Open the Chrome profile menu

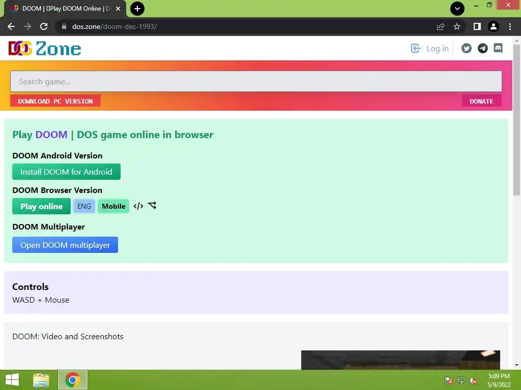pyautogui.click(x=494, y=26)
